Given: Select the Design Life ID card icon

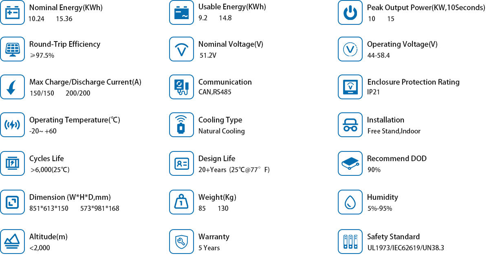Looking at the screenshot, I should click(181, 164).
